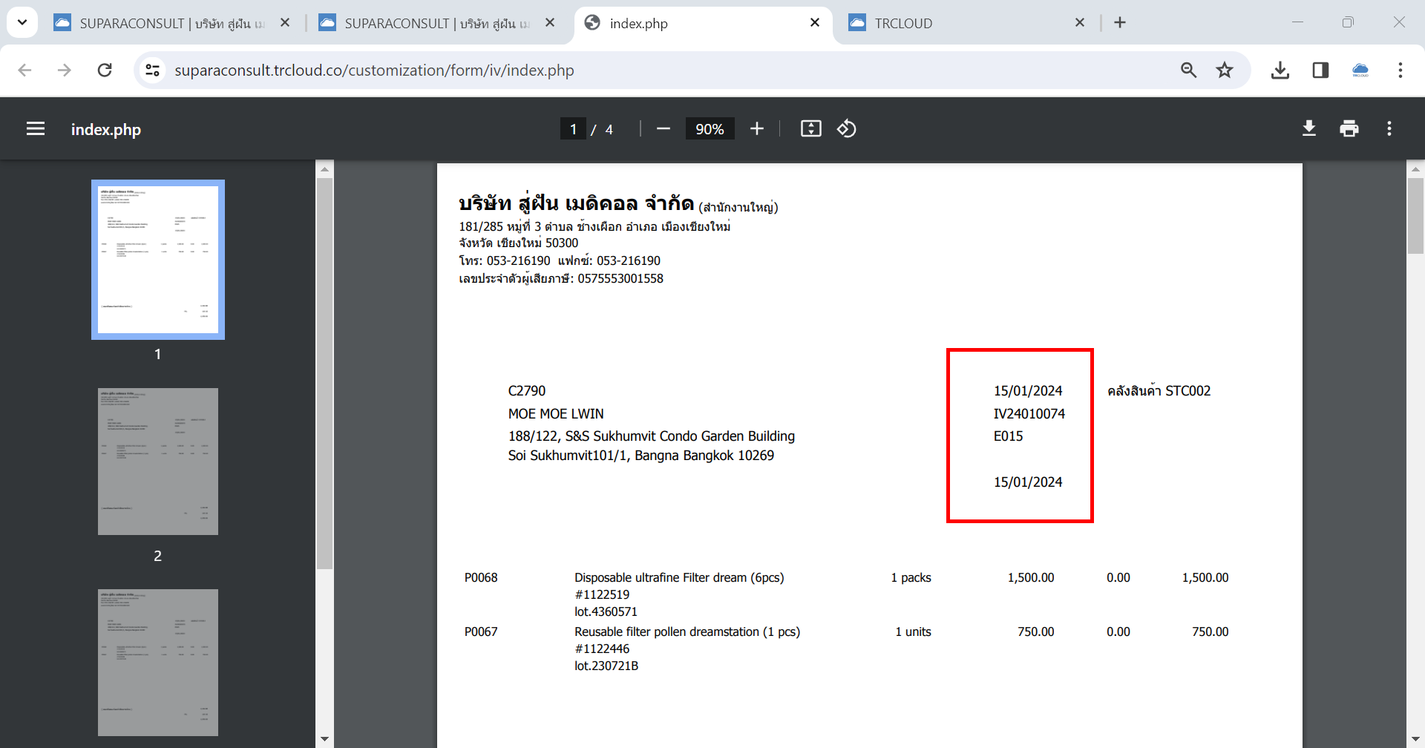Click product code P0067
Viewport: 1425px width, 748px height.
click(481, 632)
